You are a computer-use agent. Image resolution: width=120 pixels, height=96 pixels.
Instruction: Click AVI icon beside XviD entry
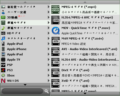[56, 83]
